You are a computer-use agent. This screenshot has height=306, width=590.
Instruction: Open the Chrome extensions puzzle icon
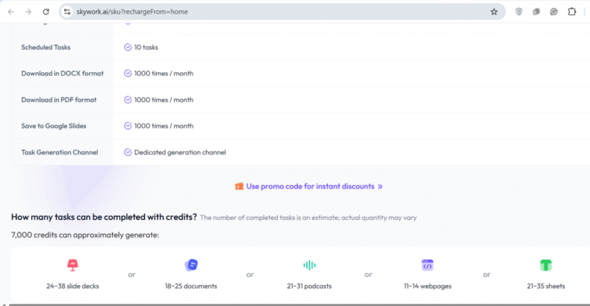coord(572,12)
